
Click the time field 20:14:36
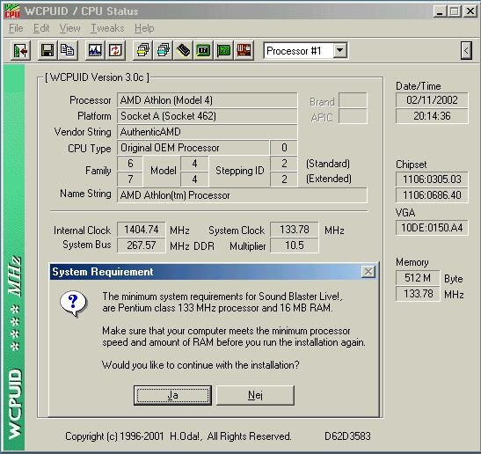(432, 116)
